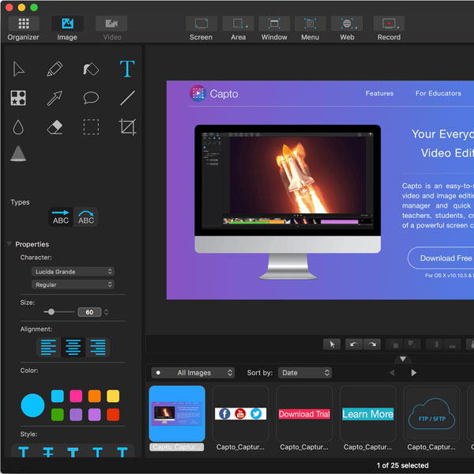Pick the pink color swatch

pos(76,396)
